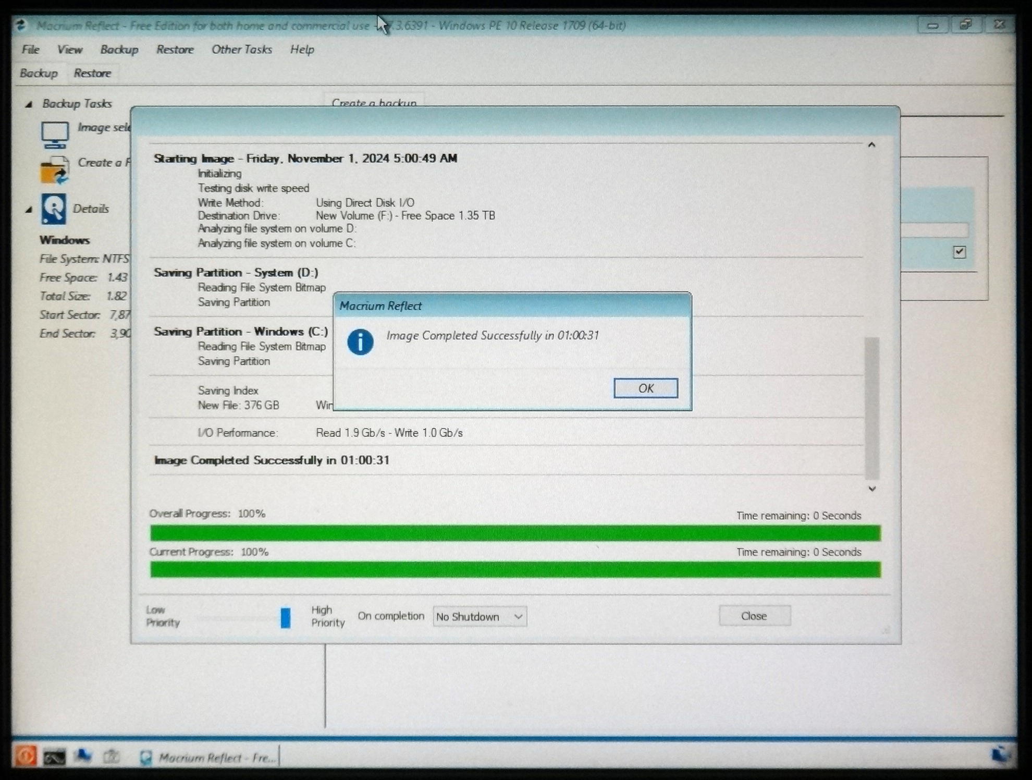This screenshot has width=1032, height=780.
Task: Click the Overall Progress green bar
Action: pos(515,533)
